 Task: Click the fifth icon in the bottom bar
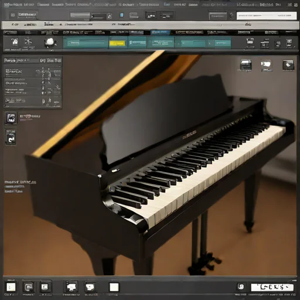click(90, 287)
